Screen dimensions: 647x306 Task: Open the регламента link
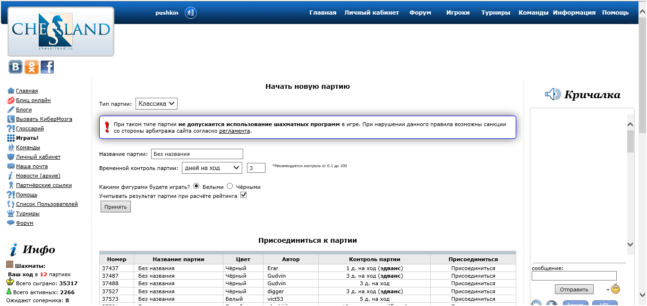click(x=234, y=131)
